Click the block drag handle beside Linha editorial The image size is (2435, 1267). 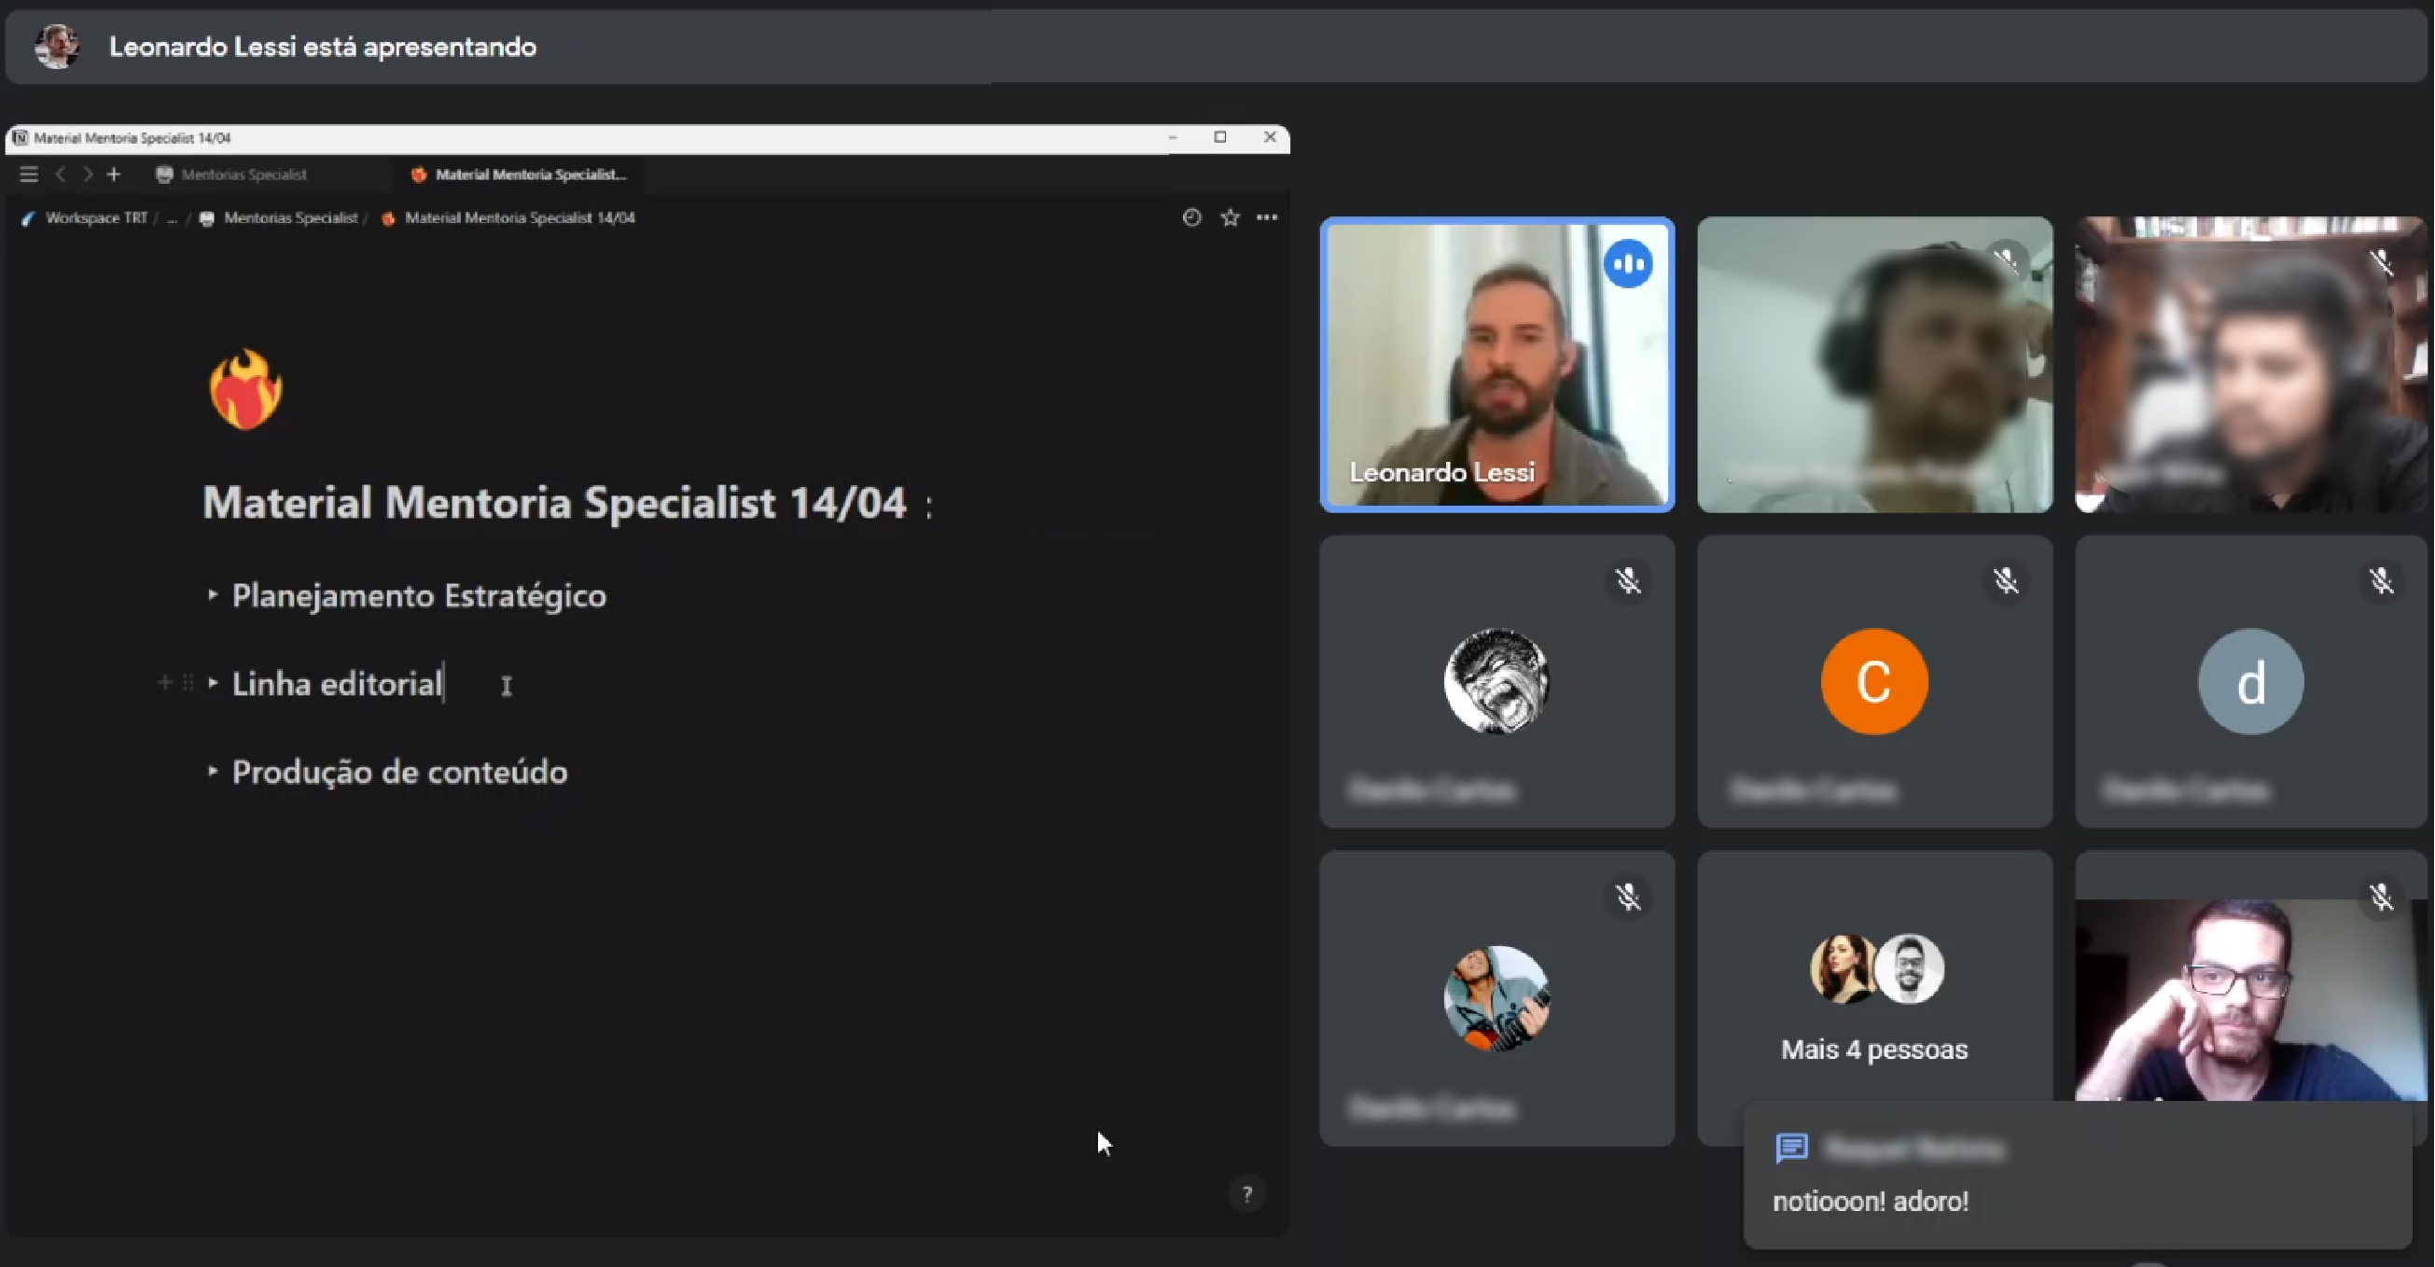(x=188, y=682)
